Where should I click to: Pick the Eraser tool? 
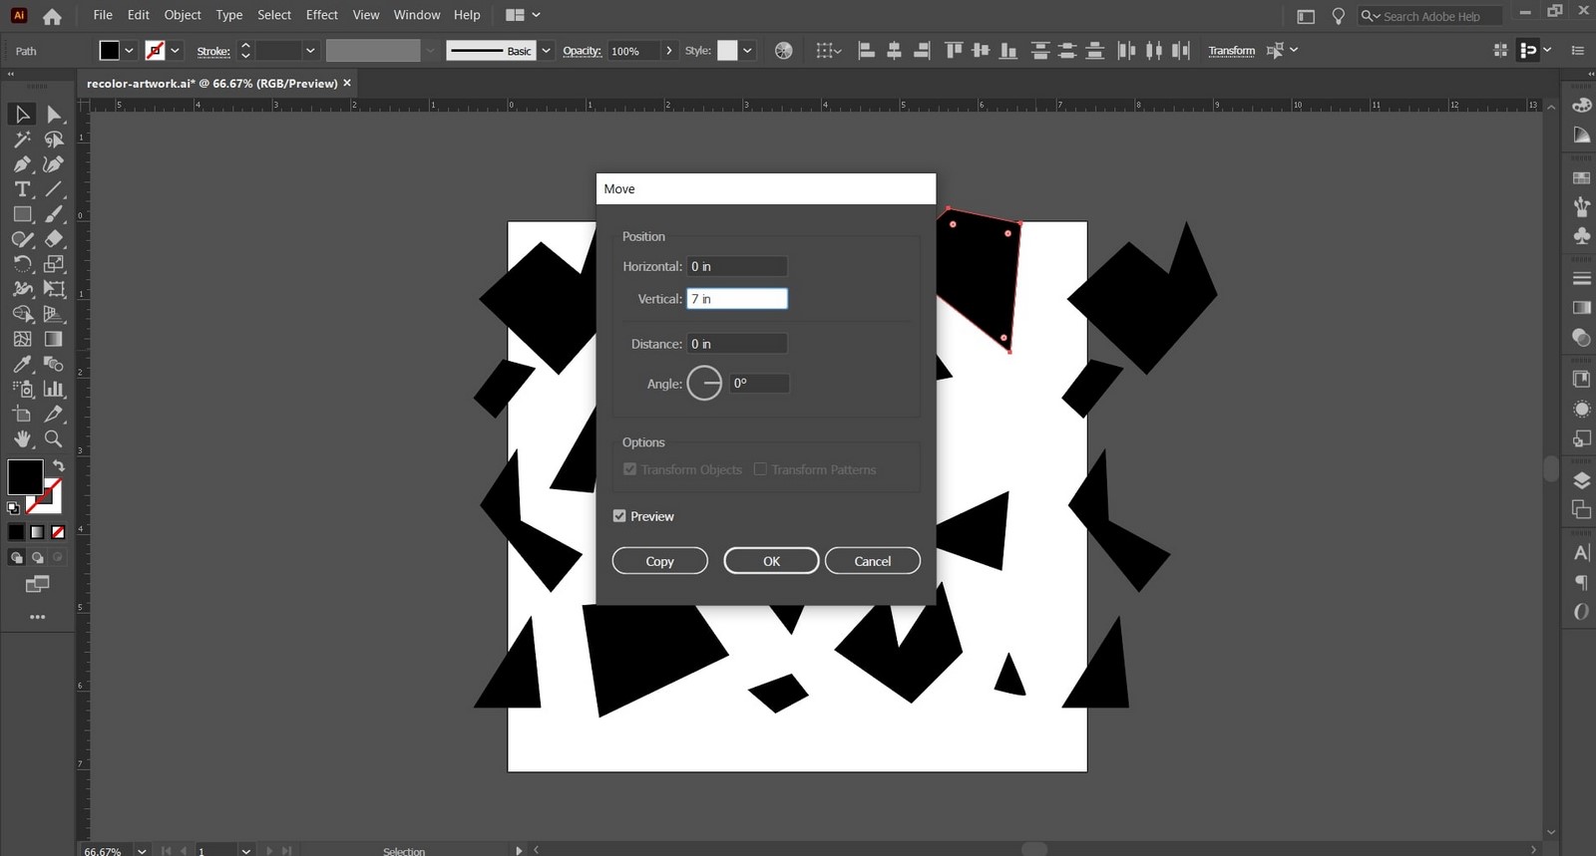click(54, 239)
